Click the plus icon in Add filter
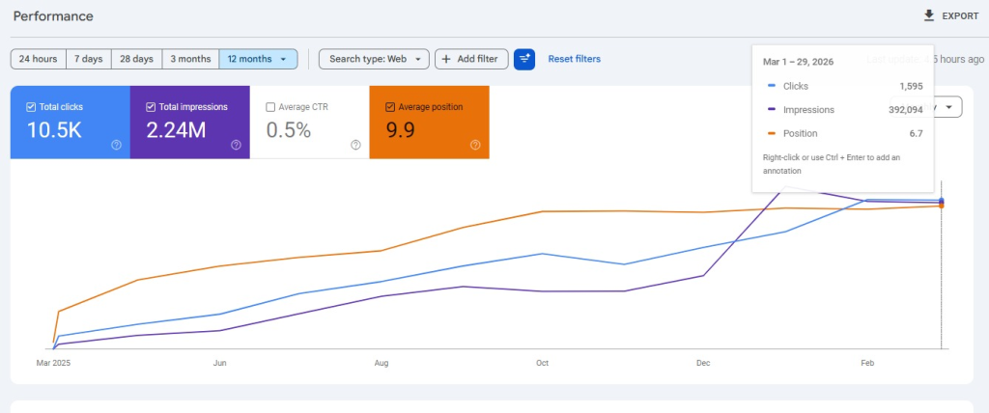Screen dimensions: 989x413 tap(446, 59)
